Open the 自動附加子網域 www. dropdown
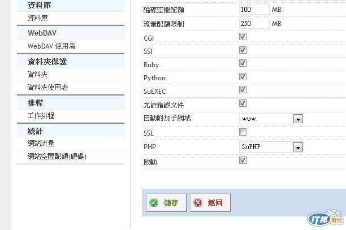The height and width of the screenshot is (230, 346). coord(271,119)
